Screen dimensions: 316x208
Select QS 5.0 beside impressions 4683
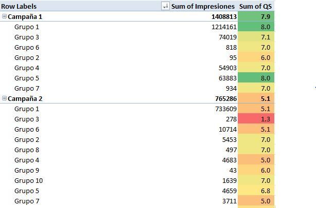click(x=256, y=160)
